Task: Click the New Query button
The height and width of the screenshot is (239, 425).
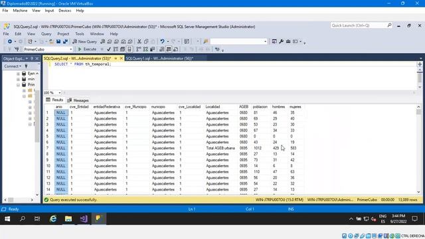Action: (x=84, y=41)
